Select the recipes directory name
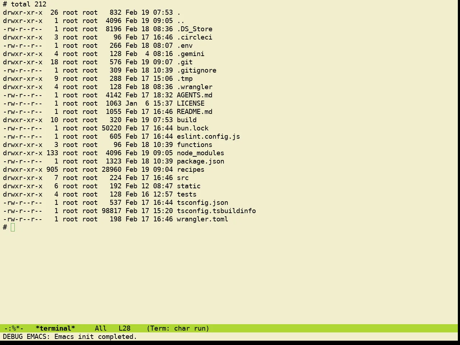The height and width of the screenshot is (345, 460). click(x=190, y=170)
